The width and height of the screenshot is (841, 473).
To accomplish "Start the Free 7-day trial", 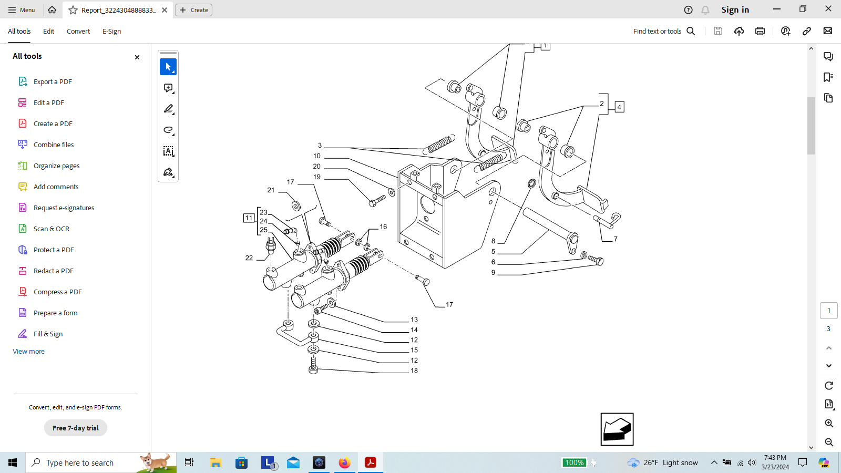I will pyautogui.click(x=76, y=428).
